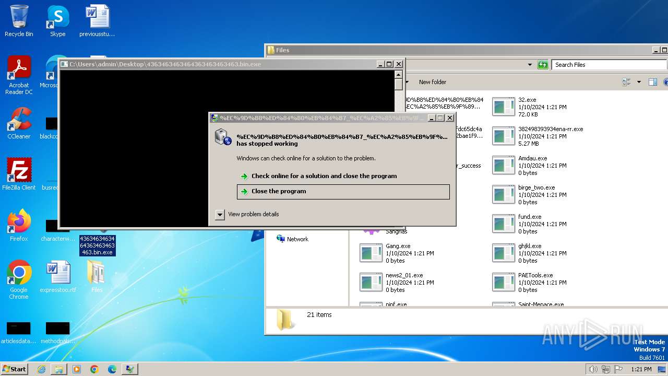Click the '21 items' status text
Screen dimensions: 668x376
pyautogui.click(x=319, y=315)
